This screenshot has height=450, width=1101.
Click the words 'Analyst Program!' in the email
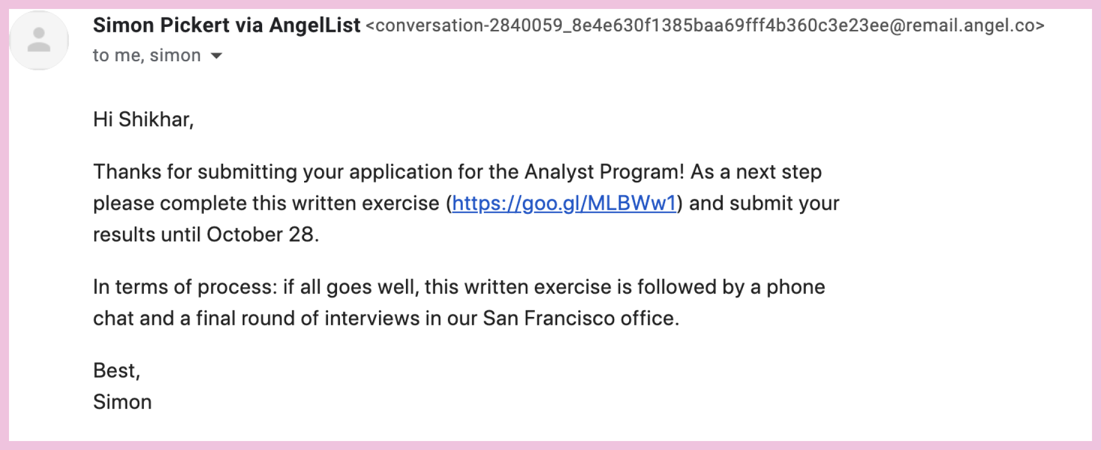[x=604, y=172]
